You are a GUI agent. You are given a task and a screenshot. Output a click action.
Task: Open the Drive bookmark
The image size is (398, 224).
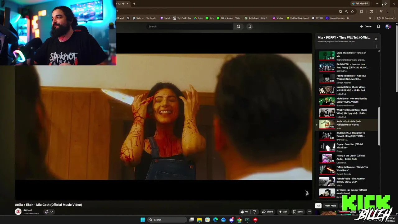point(198,18)
